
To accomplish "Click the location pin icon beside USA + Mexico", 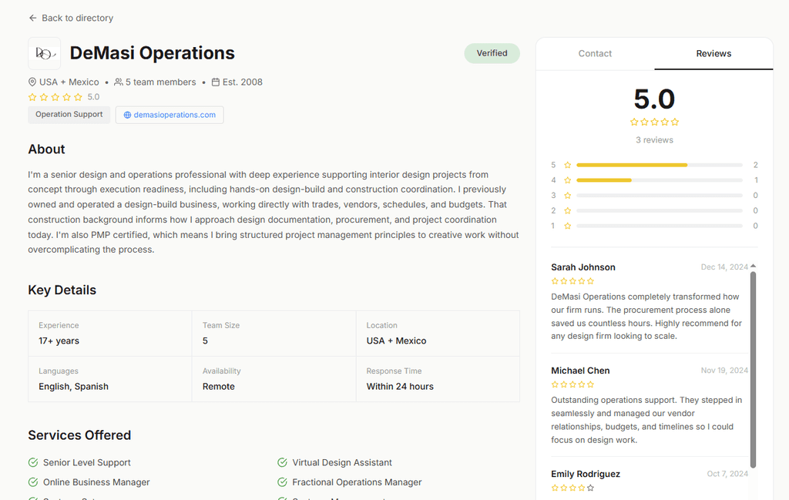I will coord(30,82).
